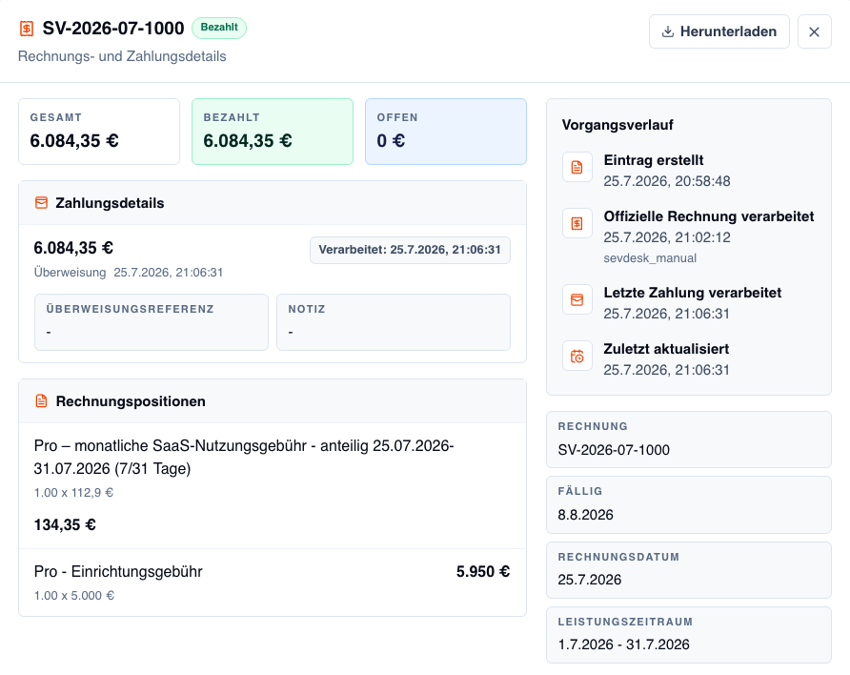Select the Offen 0 € card
This screenshot has height=675, width=850.
[x=446, y=132]
